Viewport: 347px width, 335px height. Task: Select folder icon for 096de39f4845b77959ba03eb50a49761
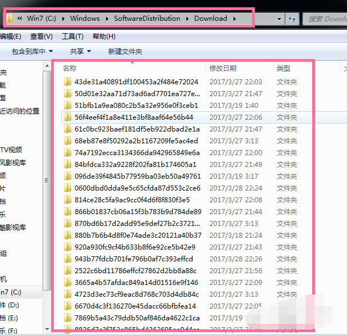(x=67, y=176)
